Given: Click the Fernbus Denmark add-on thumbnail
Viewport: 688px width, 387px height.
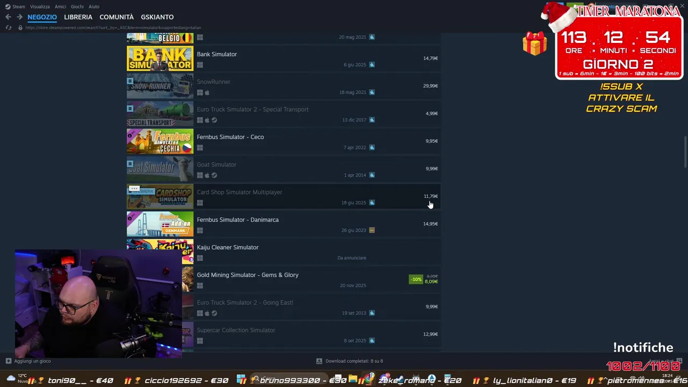Looking at the screenshot, I should pos(160,224).
